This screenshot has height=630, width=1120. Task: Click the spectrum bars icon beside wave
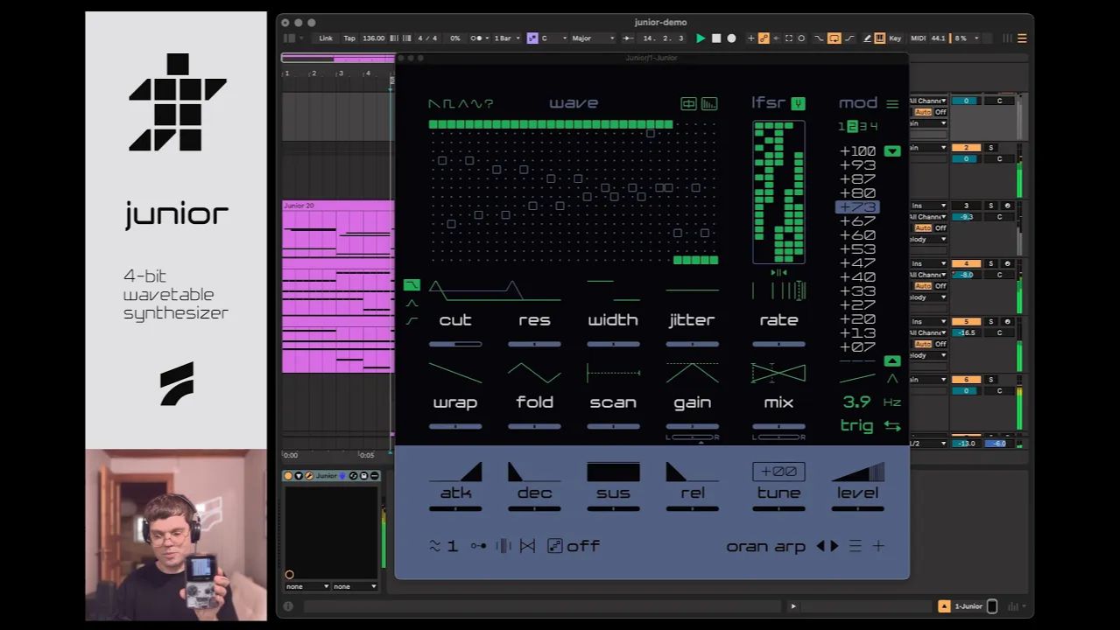point(709,104)
